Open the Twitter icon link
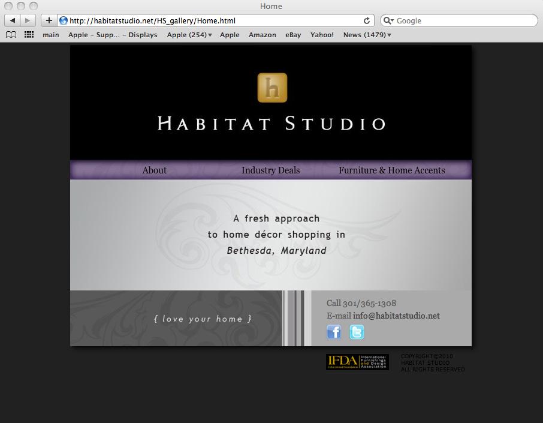 357,332
